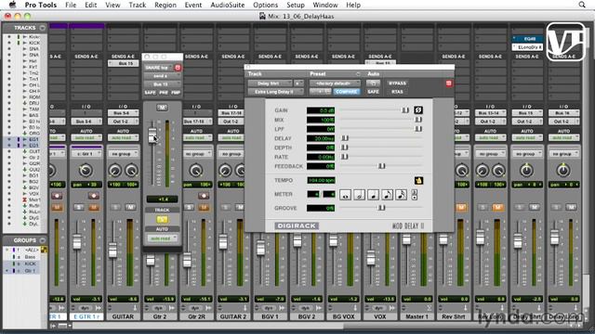Click the TEMPO value field
Viewport: 595px width, 334px height.
321,181
